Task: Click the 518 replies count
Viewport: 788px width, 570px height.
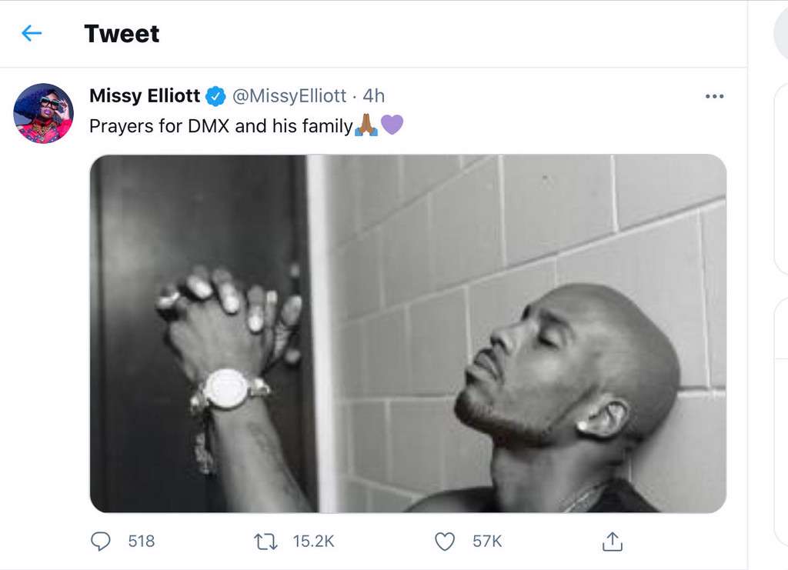Action: click(142, 542)
